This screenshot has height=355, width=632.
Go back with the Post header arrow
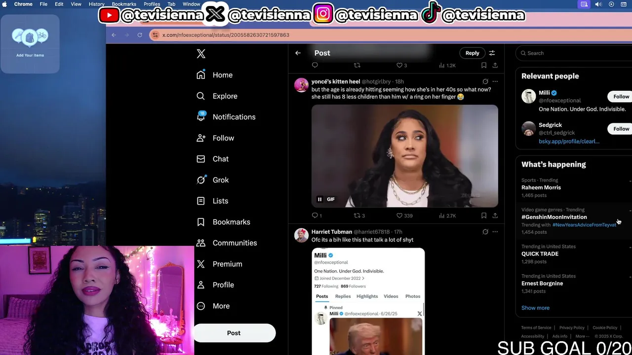coord(298,53)
